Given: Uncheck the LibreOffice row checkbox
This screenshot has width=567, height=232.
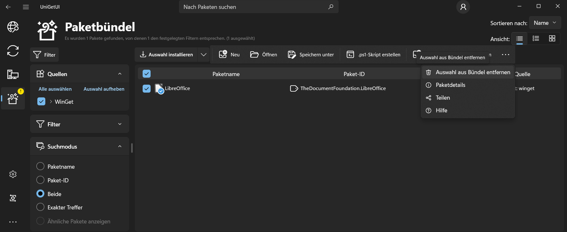Looking at the screenshot, I should point(146,88).
